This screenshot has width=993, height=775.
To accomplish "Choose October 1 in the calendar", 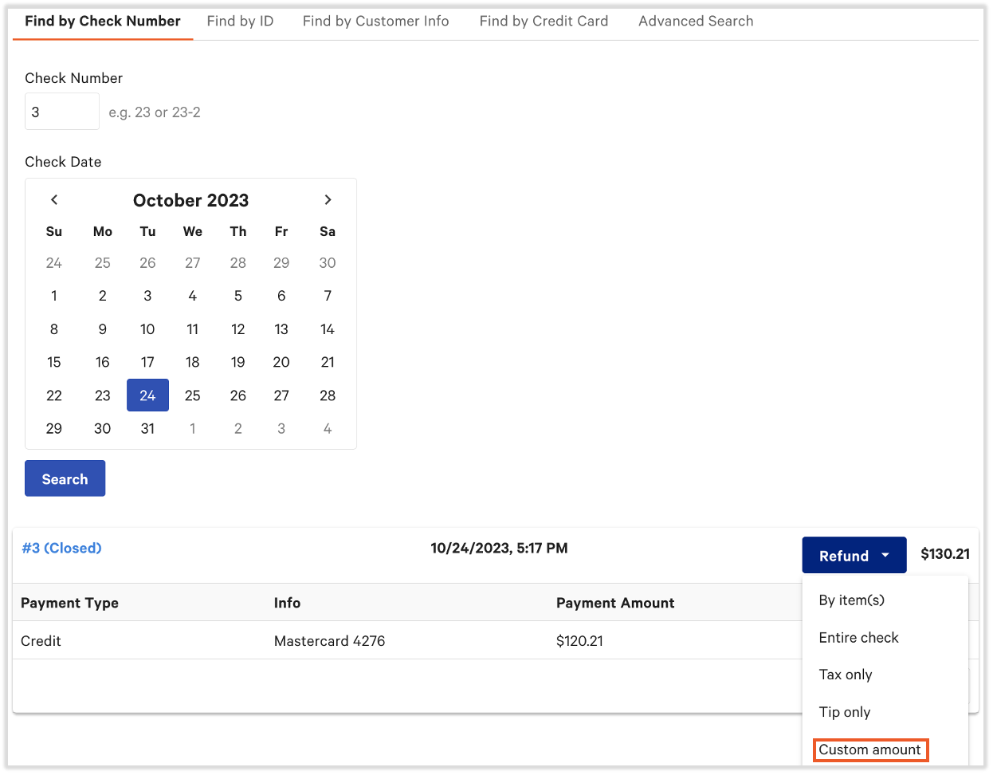I will click(54, 296).
